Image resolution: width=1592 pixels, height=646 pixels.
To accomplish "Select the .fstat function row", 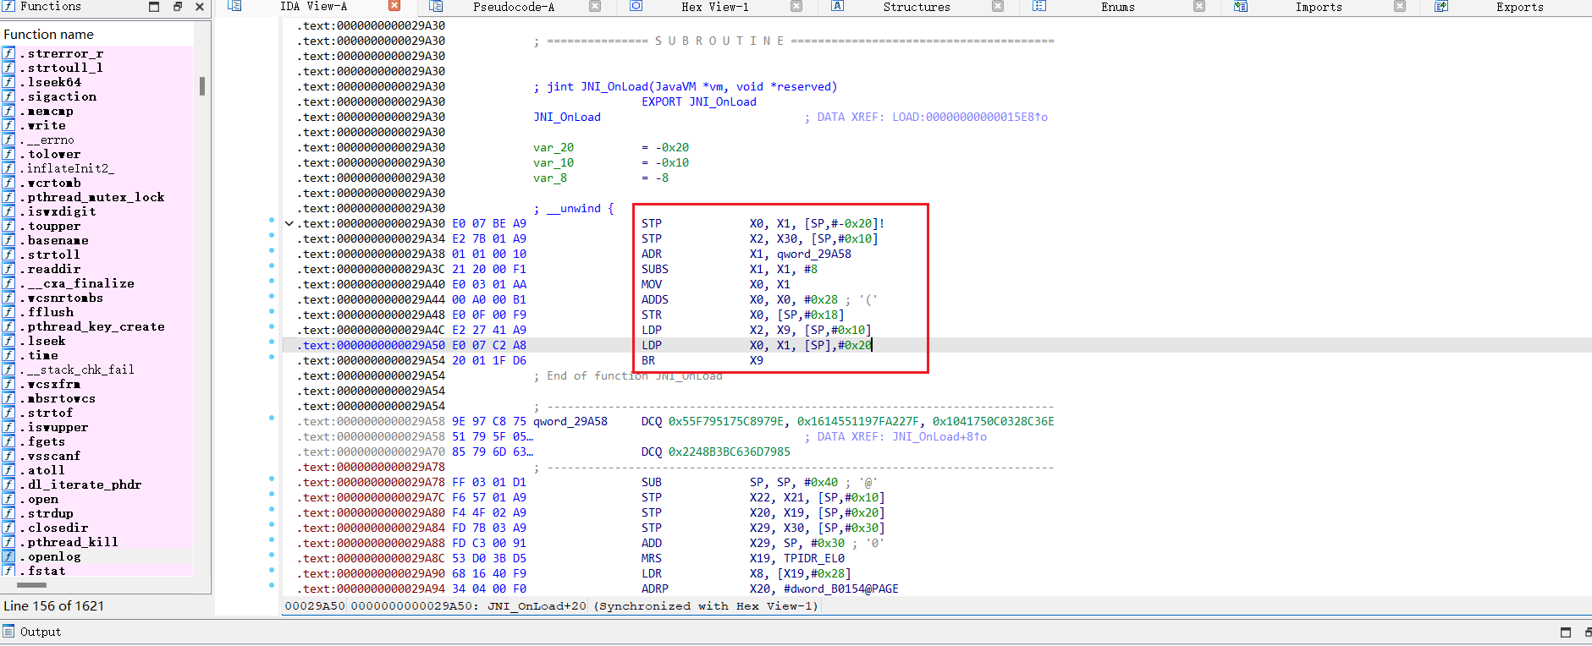I will point(97,571).
